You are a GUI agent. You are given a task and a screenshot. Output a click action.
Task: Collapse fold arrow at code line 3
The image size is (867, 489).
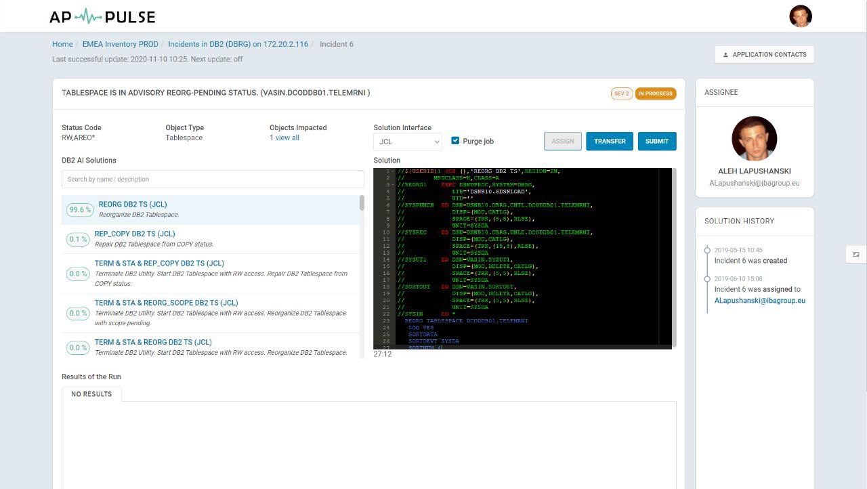[394, 185]
